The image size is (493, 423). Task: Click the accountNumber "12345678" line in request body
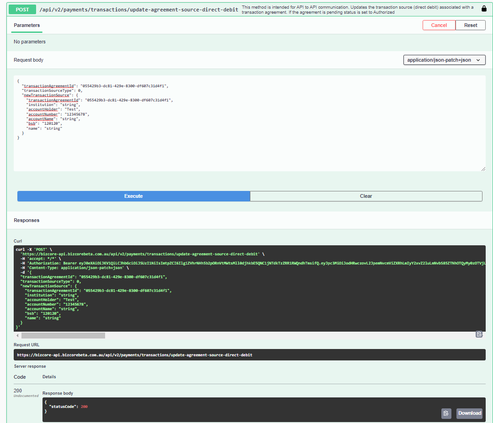pos(58,114)
